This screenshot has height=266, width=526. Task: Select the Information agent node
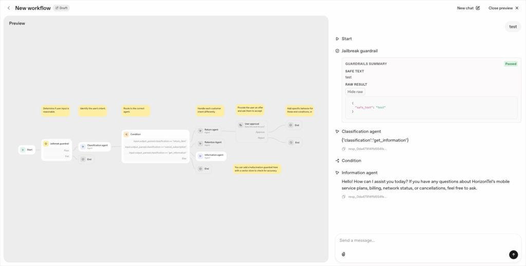click(x=211, y=156)
